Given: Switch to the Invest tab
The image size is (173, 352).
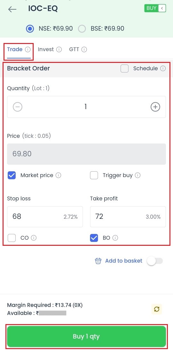Looking at the screenshot, I should pos(46,49).
